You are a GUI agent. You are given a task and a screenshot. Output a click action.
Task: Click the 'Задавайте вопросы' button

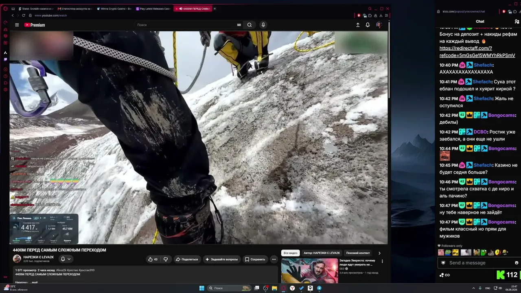(x=221, y=259)
